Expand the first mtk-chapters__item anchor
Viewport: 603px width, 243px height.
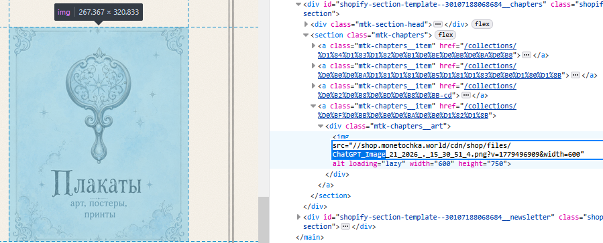(314, 46)
